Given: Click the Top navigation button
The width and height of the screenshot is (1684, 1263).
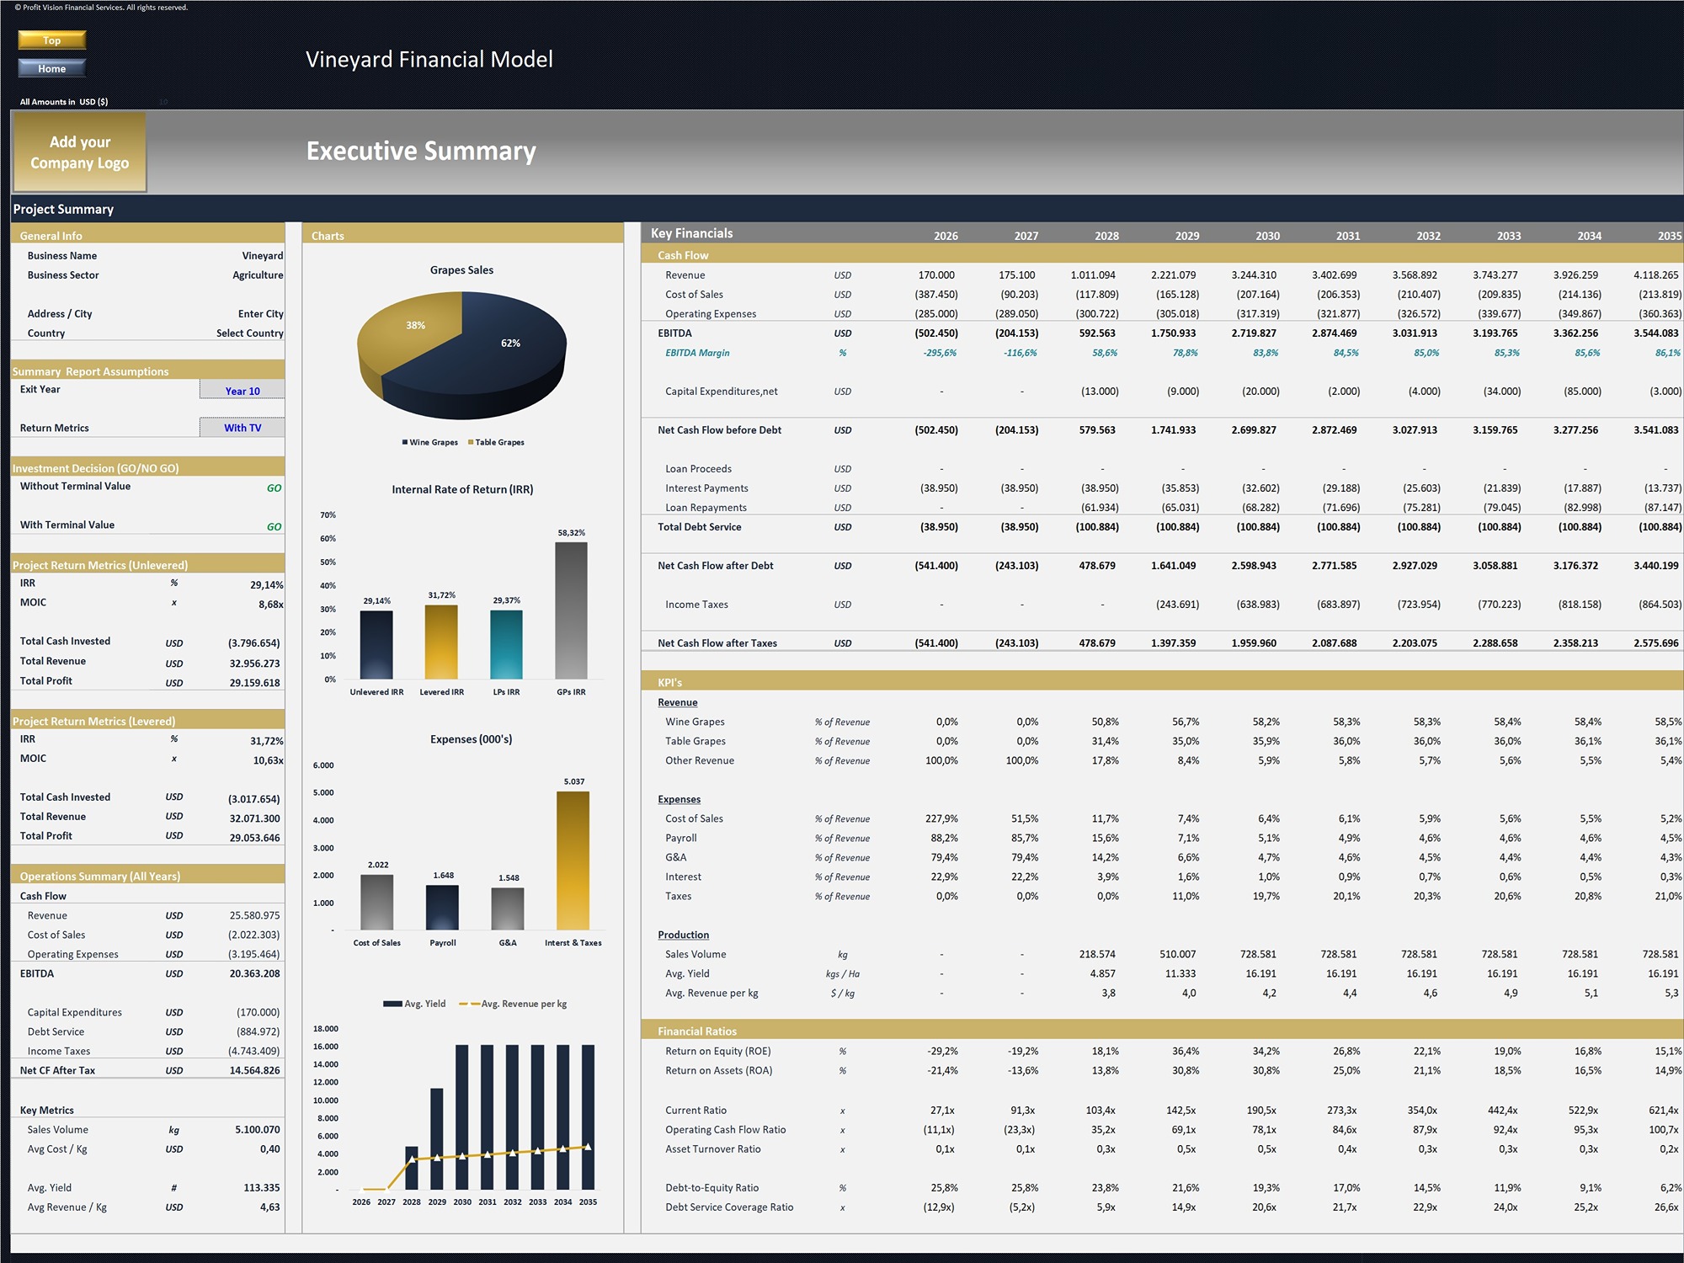Looking at the screenshot, I should [52, 40].
